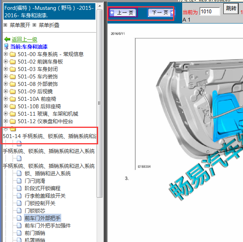Expand the 501-09 后视镜 folder

pyautogui.click(x=6, y=91)
